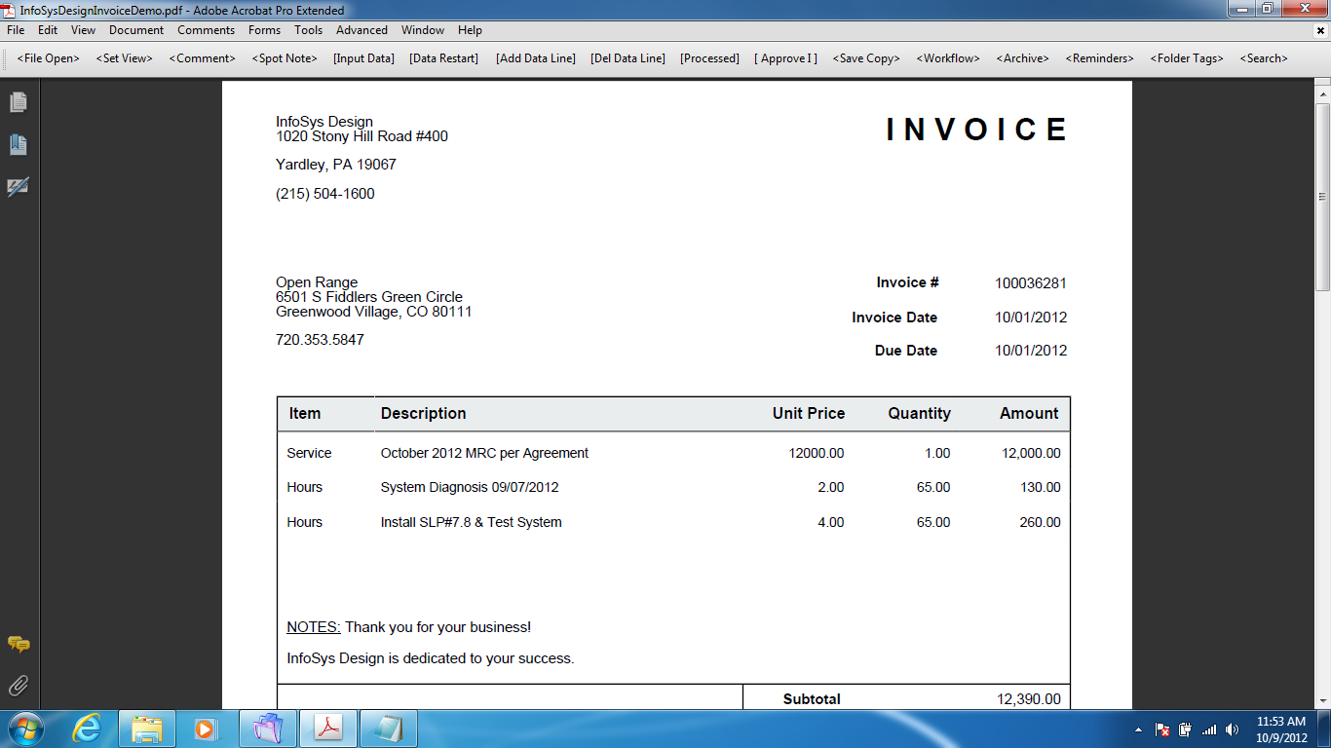Open the volume speaker tray icon
The image size is (1331, 748).
click(x=1233, y=729)
